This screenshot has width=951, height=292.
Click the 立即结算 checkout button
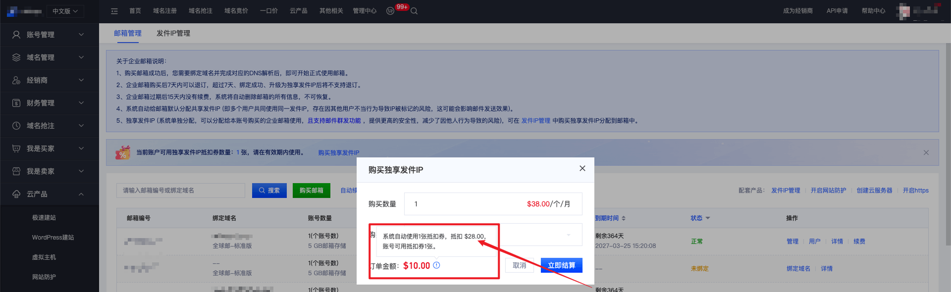[x=561, y=265]
